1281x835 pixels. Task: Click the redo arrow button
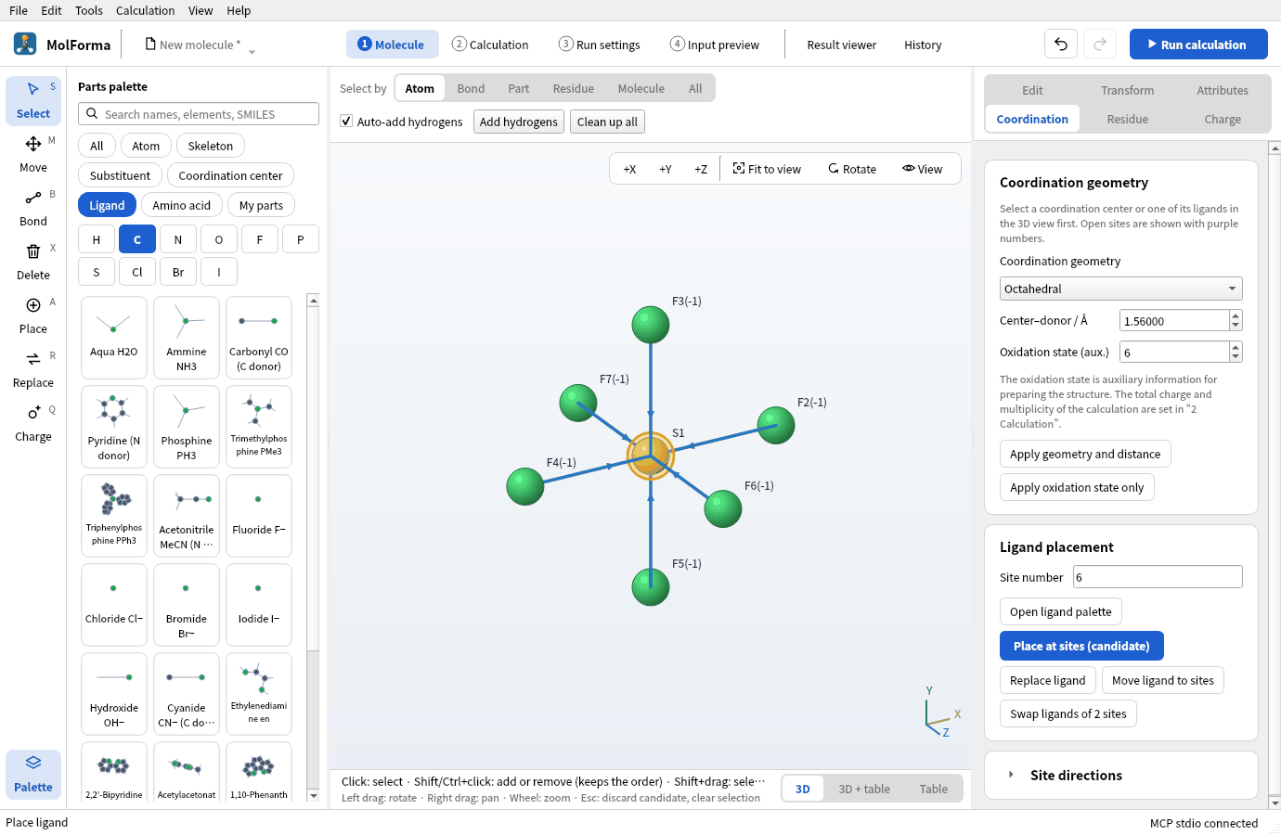tap(1100, 44)
